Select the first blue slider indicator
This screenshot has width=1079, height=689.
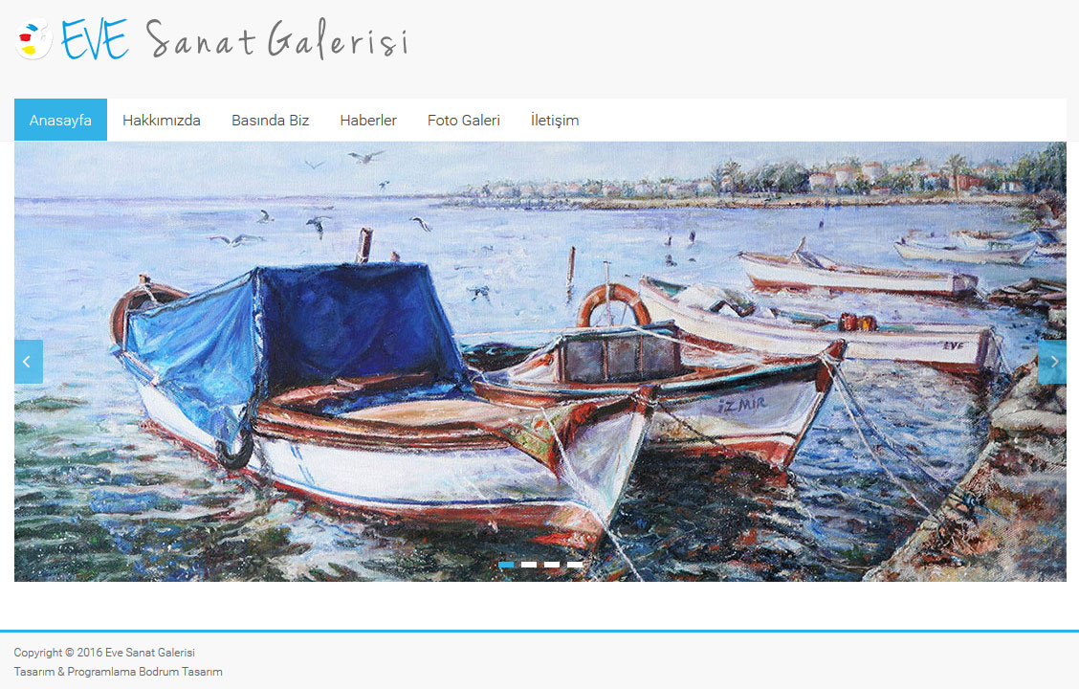click(506, 565)
